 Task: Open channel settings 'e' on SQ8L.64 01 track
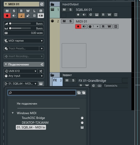[91, 15]
